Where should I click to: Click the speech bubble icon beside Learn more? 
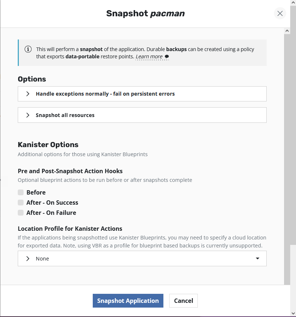[x=167, y=57]
